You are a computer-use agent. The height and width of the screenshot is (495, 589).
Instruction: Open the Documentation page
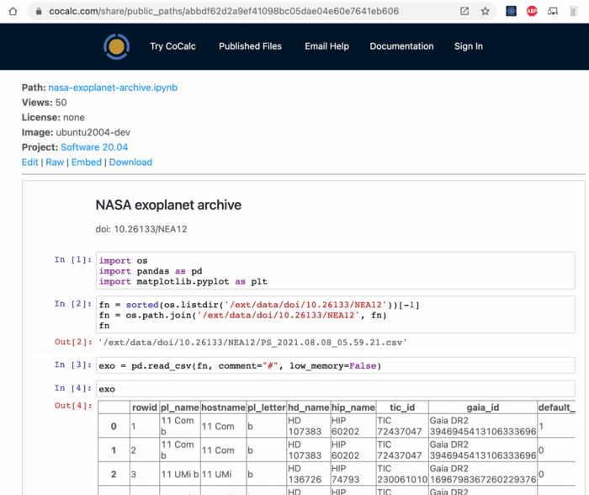(401, 46)
